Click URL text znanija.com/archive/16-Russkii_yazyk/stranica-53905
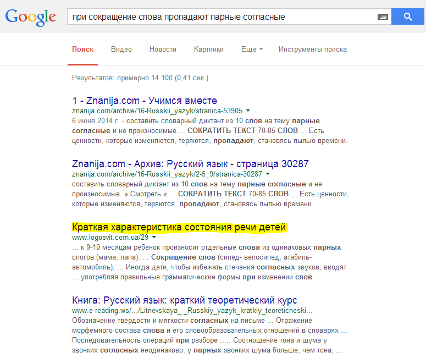Viewport: 426px width, 358px height. 157,111
